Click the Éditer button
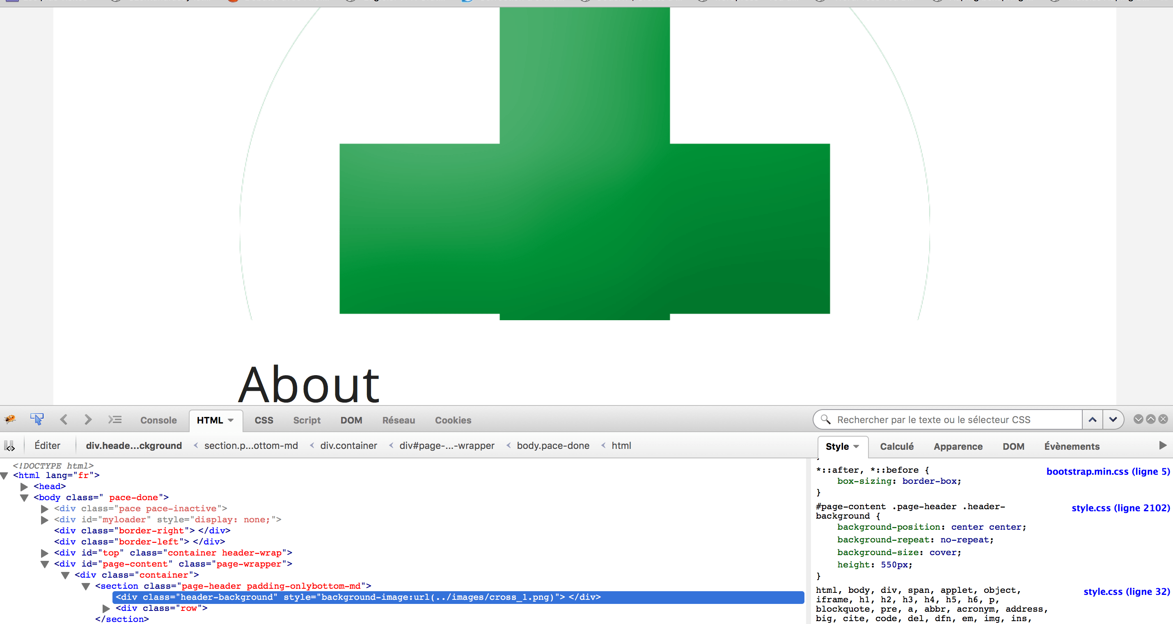 [47, 446]
